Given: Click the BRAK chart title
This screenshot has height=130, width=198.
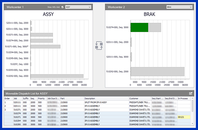Looking at the screenshot, I should click(x=150, y=14).
